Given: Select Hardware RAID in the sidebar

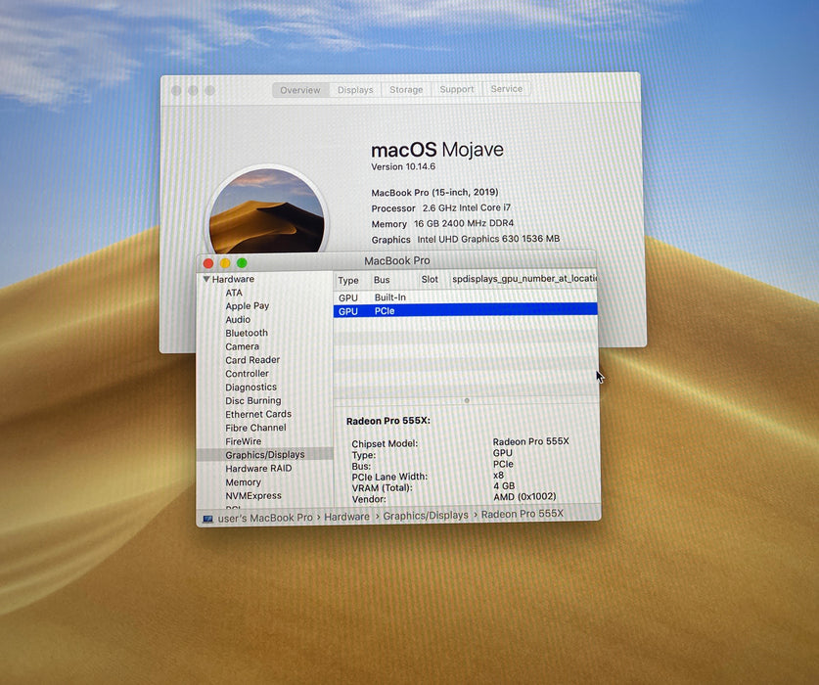Looking at the screenshot, I should [x=258, y=468].
